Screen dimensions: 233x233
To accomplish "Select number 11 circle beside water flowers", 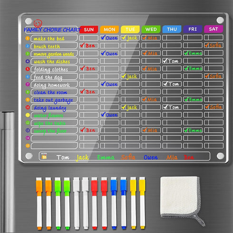I will [x=28, y=115].
